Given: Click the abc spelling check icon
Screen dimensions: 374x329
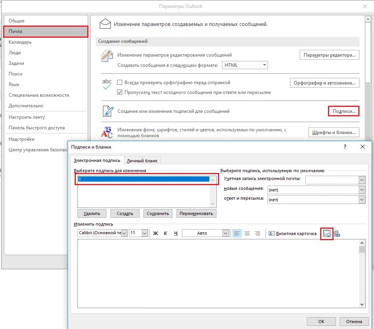Looking at the screenshot, I should click(107, 84).
